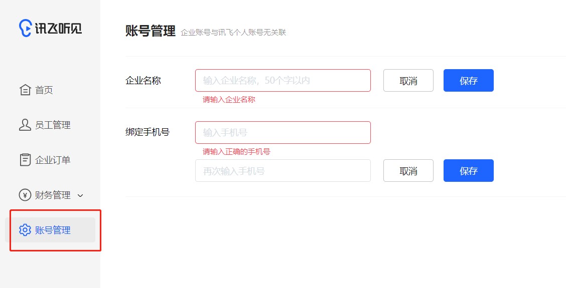The image size is (566, 288).
Task: Click the gear icon beside 账号管理
Action: 25,230
